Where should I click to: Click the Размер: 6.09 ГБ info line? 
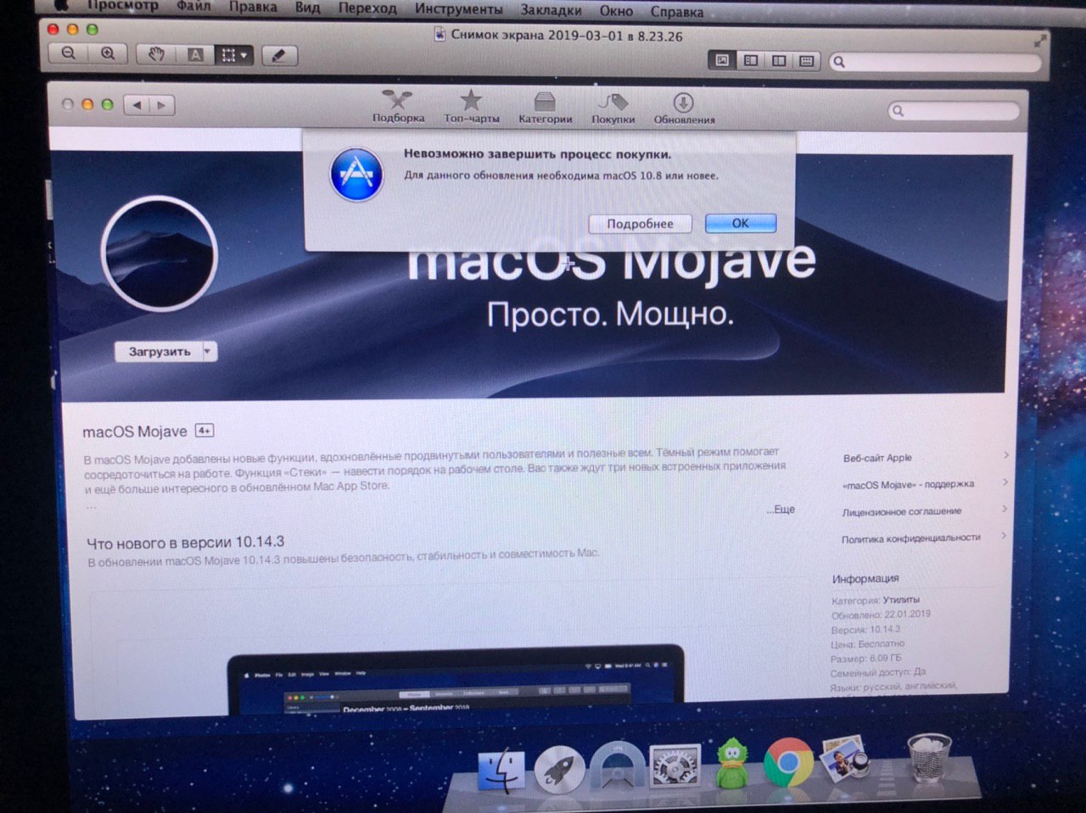pyautogui.click(x=865, y=658)
